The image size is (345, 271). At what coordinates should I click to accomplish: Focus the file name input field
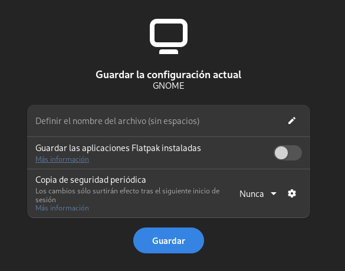tap(169, 121)
